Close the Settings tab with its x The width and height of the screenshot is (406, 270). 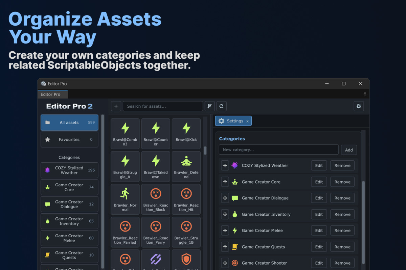[247, 121]
